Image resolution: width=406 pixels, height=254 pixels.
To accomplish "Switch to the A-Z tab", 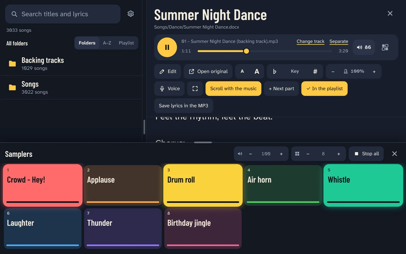I will click(107, 43).
